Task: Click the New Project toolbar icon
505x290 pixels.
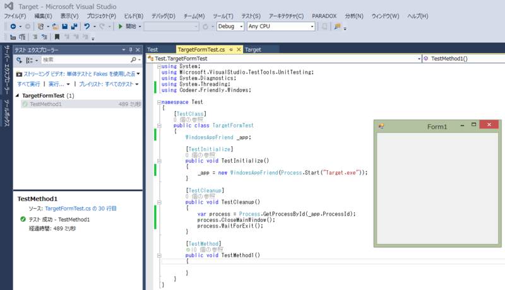Action: [40, 26]
